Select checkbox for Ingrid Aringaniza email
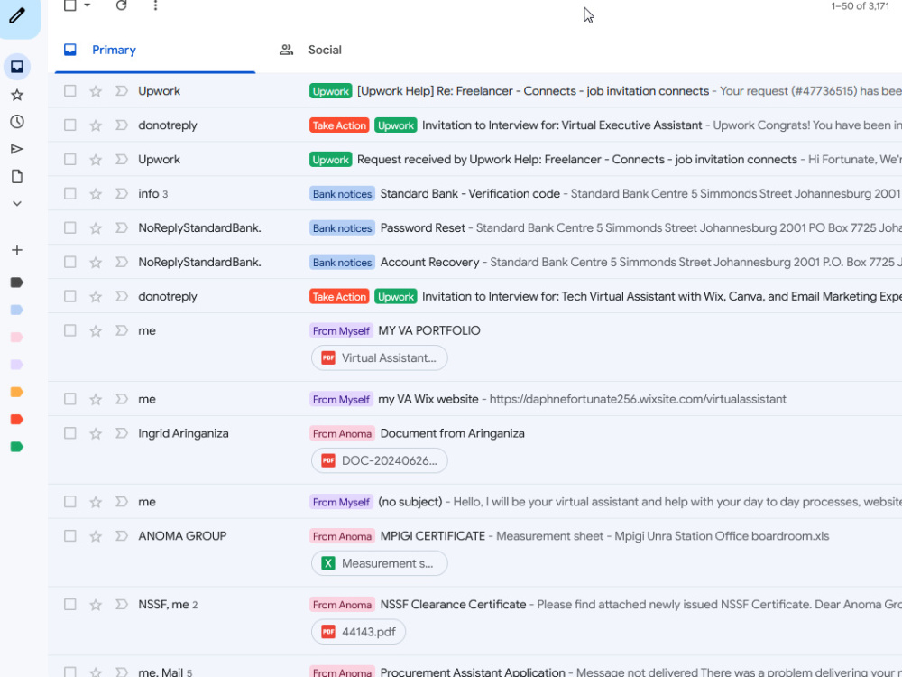This screenshot has width=902, height=677. (70, 433)
